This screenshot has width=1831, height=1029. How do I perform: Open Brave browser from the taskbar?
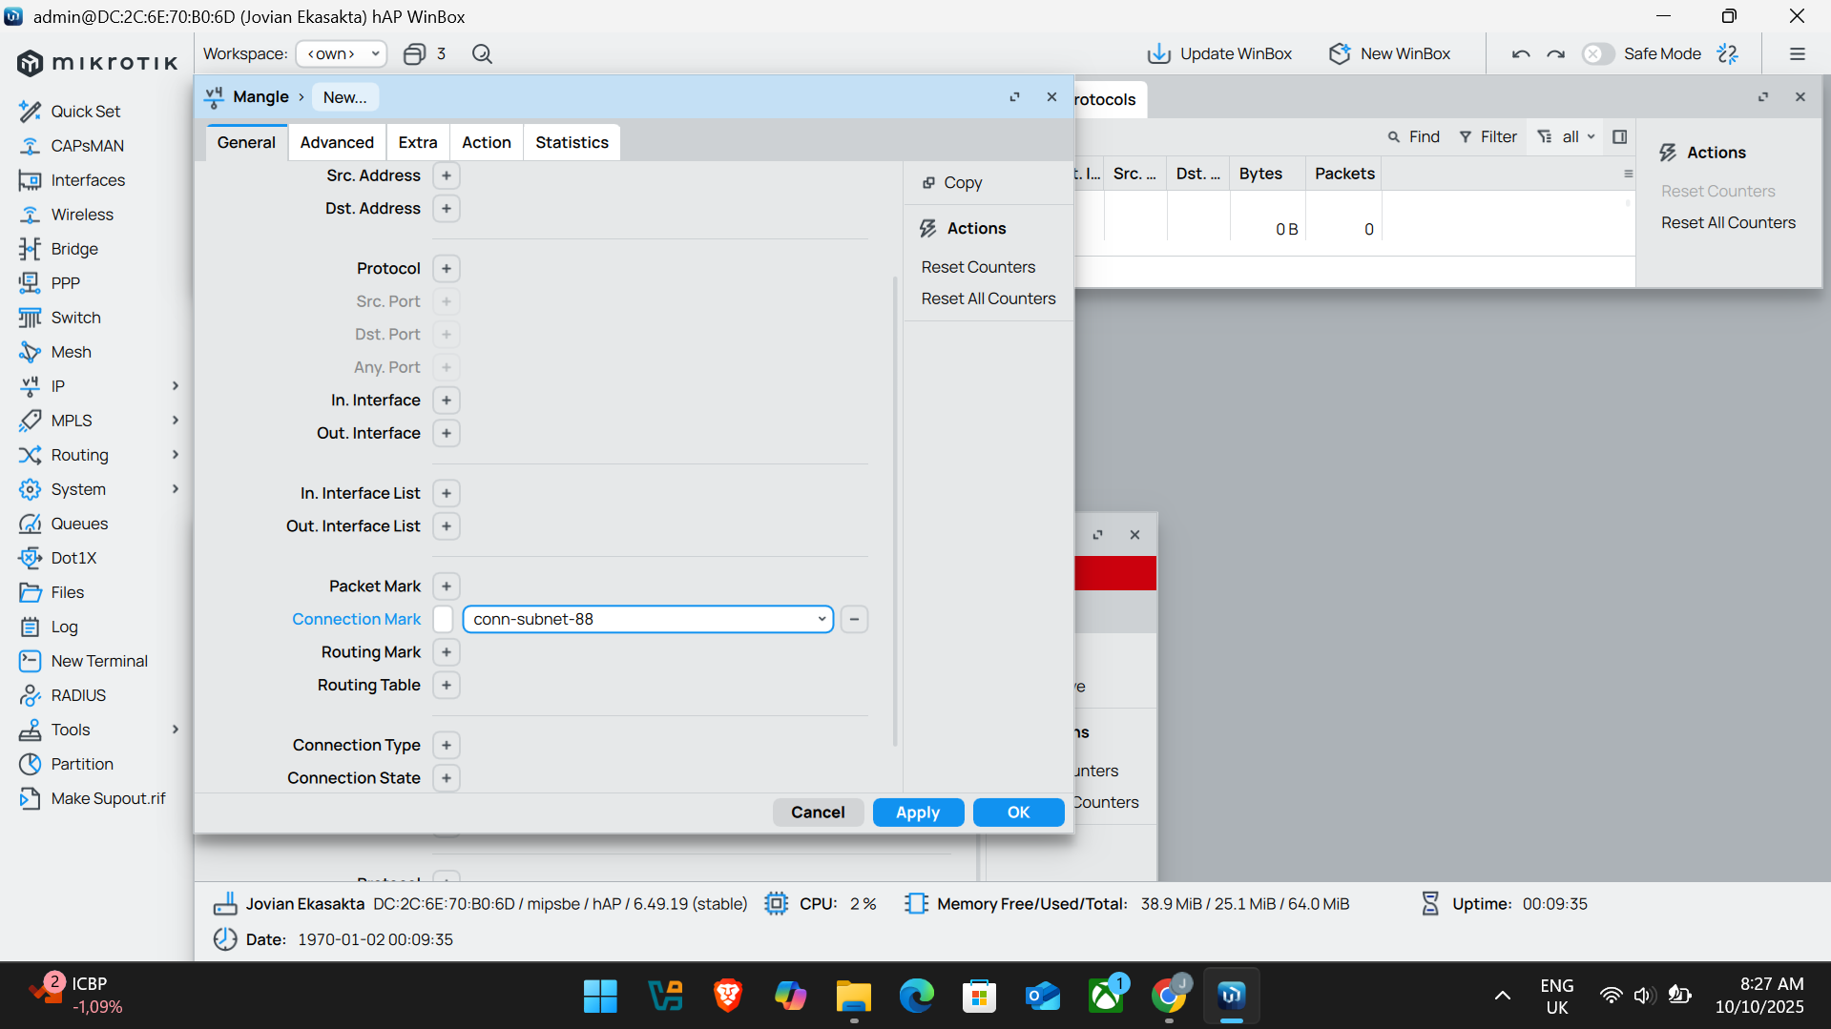coord(728,997)
